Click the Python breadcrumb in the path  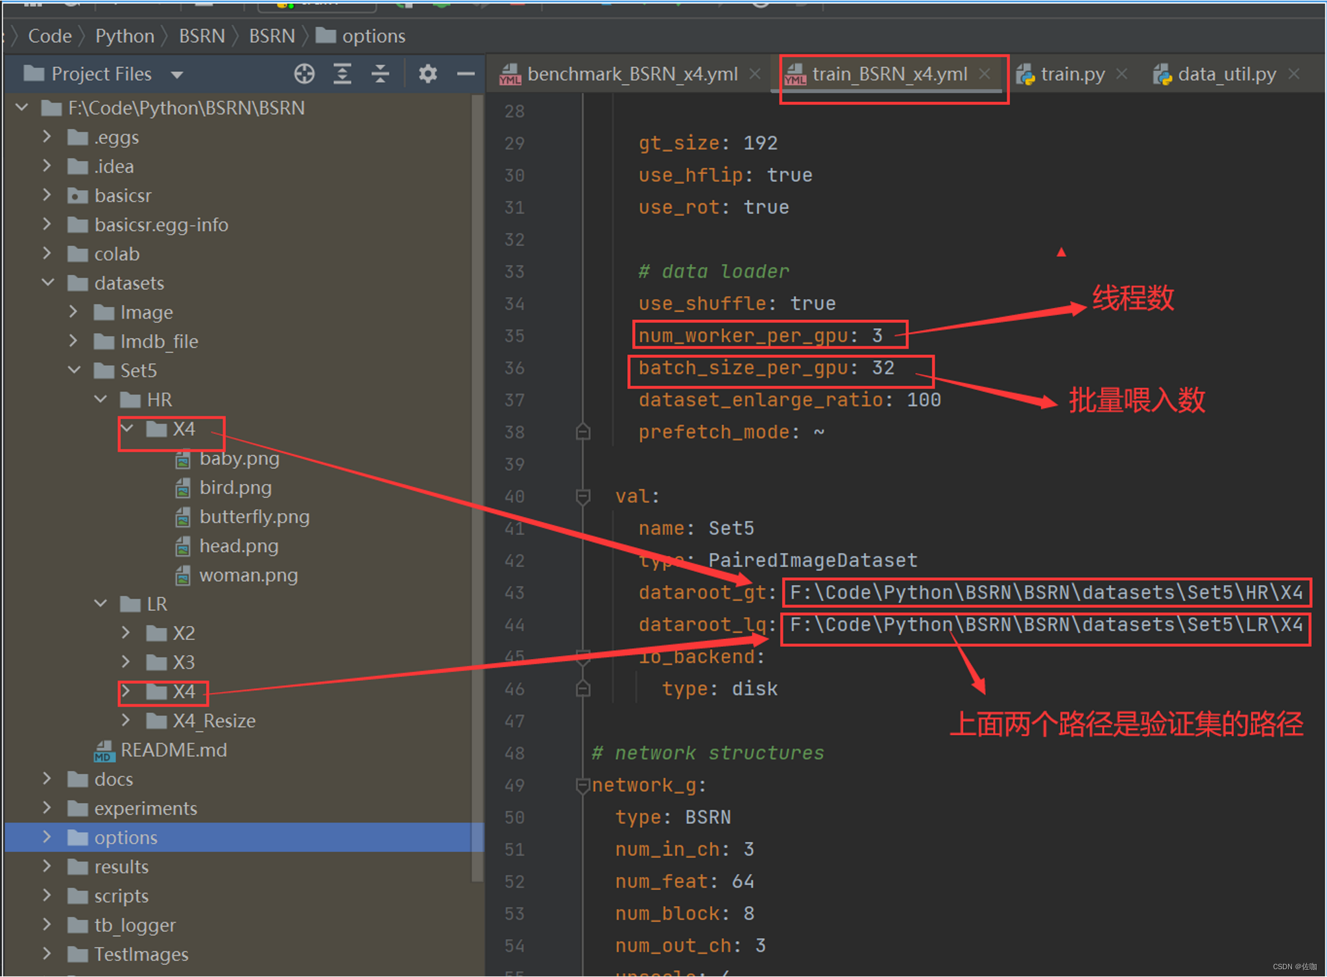pyautogui.click(x=125, y=36)
